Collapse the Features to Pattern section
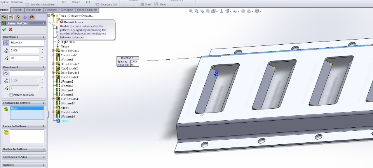373x168 pixels. pos(44,103)
